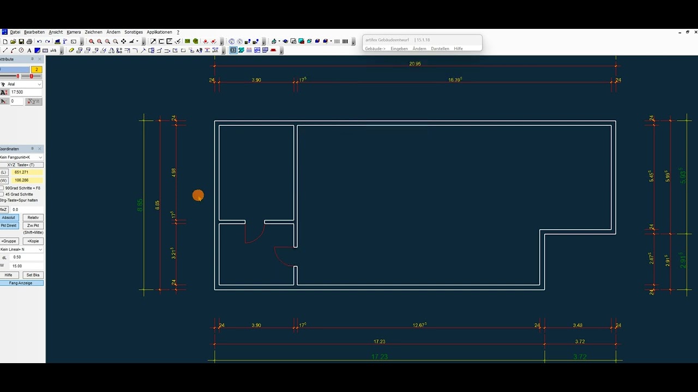Open Gebäude-> in artifex panel
The image size is (698, 392).
click(x=375, y=48)
